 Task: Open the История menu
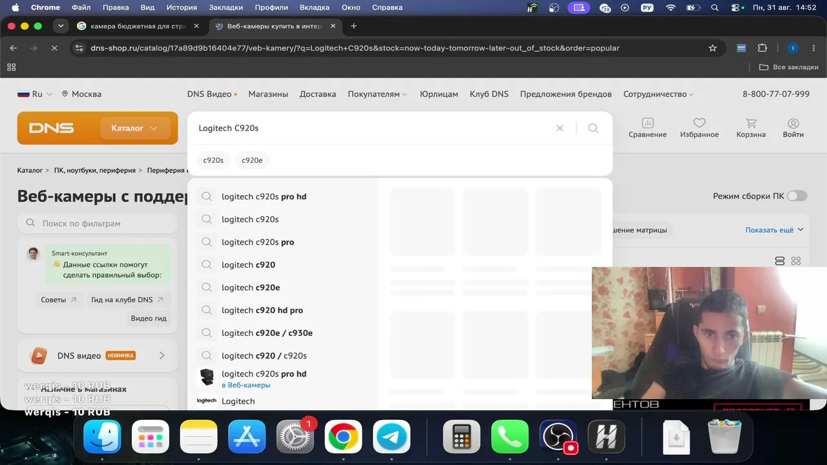pos(181,8)
